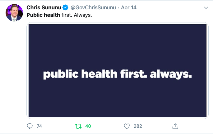Click the word 'always.' inside the image
This screenshot has width=213, height=134.
[x=171, y=74]
